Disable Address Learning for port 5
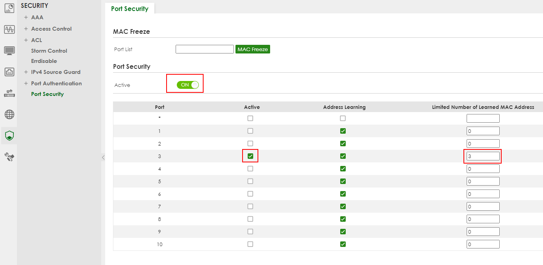The image size is (543, 265). pos(343,181)
